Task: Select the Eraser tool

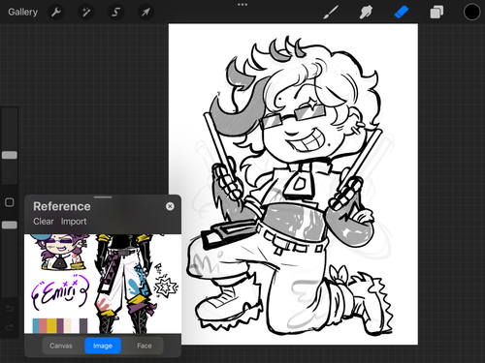Action: coord(402,13)
